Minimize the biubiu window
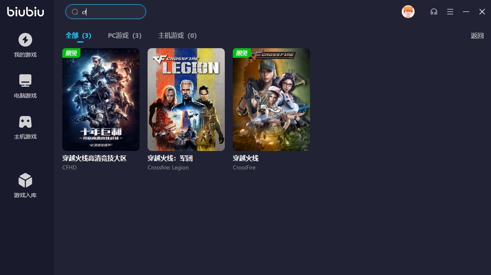This screenshot has height=275, width=491. click(x=466, y=12)
